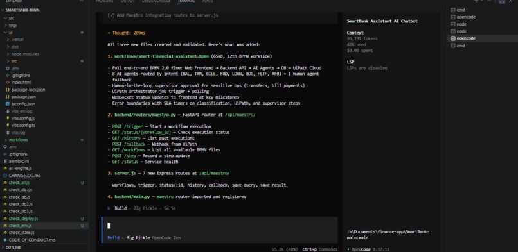518x252 pixels.
Task: Click the 'Big Pickle' model label below the prompt
Action: (x=138, y=237)
